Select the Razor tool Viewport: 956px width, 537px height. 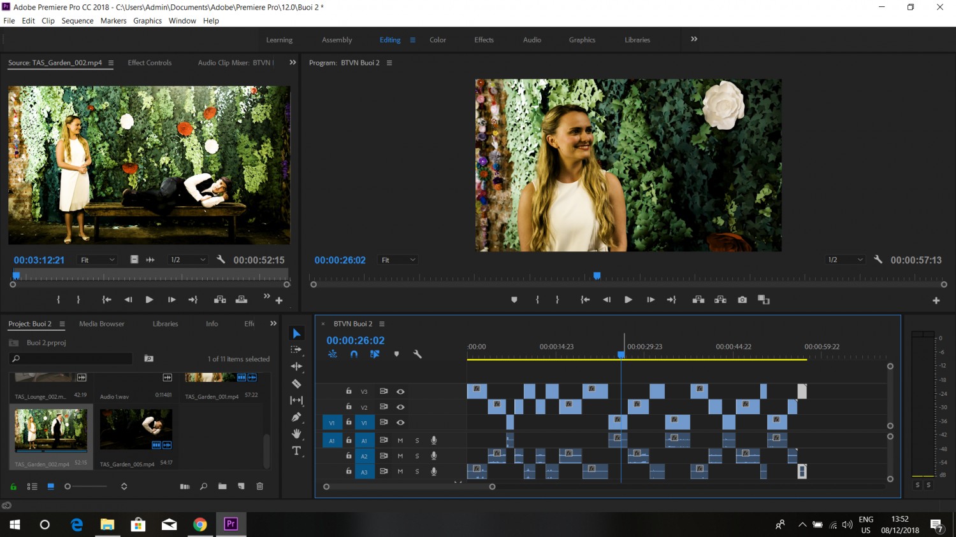coord(296,384)
